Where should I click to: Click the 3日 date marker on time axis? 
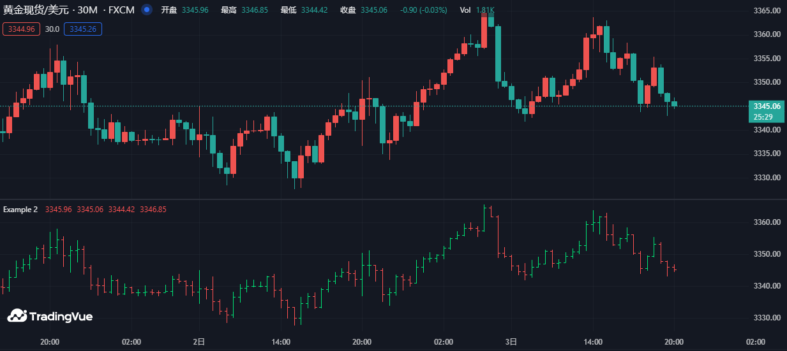click(x=512, y=342)
